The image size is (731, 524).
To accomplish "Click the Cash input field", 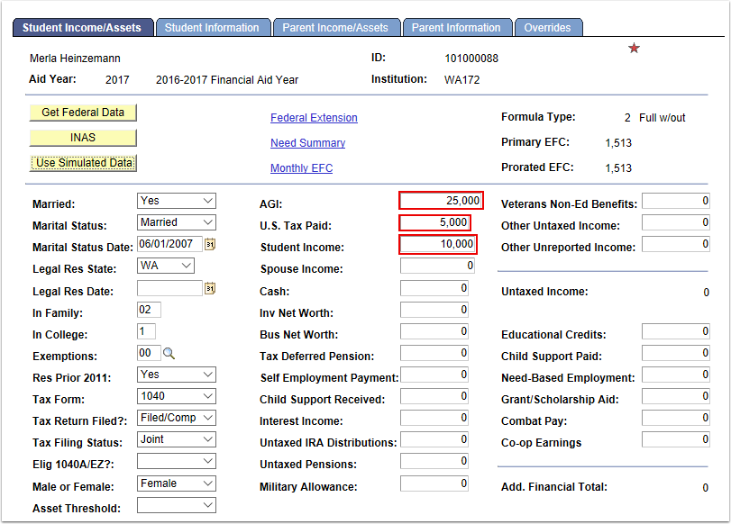I will click(x=434, y=288).
